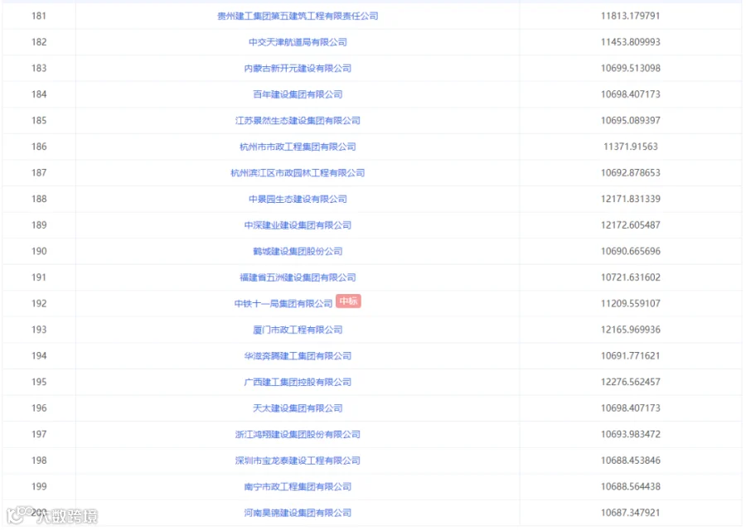Open 中铁十一局集团有限公司 link
The width and height of the screenshot is (746, 530).
(283, 304)
